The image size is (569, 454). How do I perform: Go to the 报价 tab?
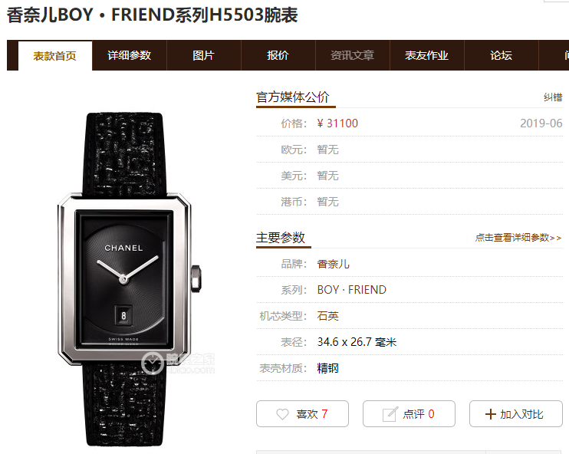click(278, 55)
